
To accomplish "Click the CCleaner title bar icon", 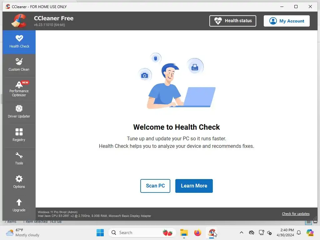I will 7,7.
